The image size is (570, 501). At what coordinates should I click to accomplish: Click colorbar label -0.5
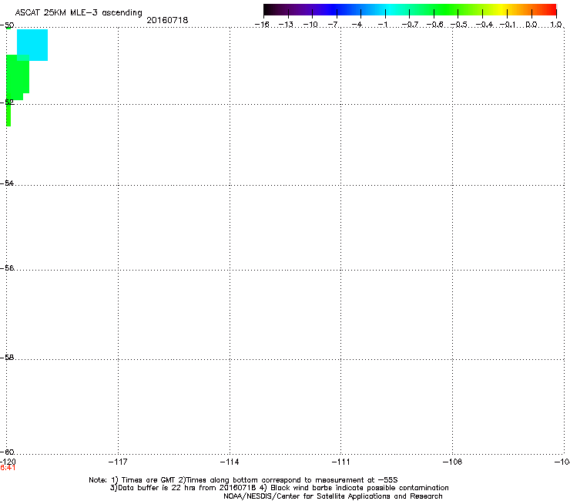click(459, 25)
